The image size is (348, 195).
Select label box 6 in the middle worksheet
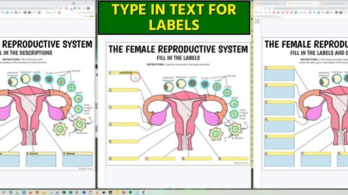123,159
